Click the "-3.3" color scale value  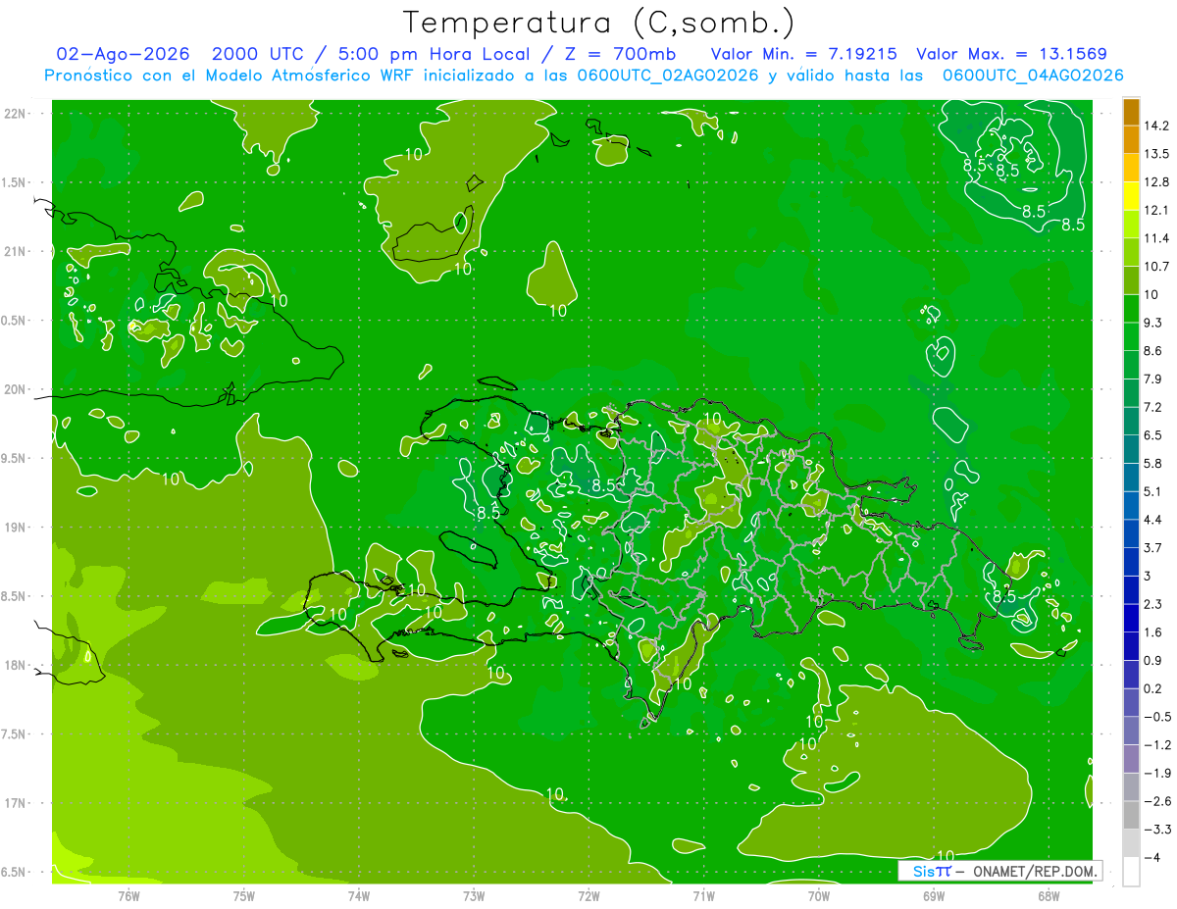pos(1157,830)
